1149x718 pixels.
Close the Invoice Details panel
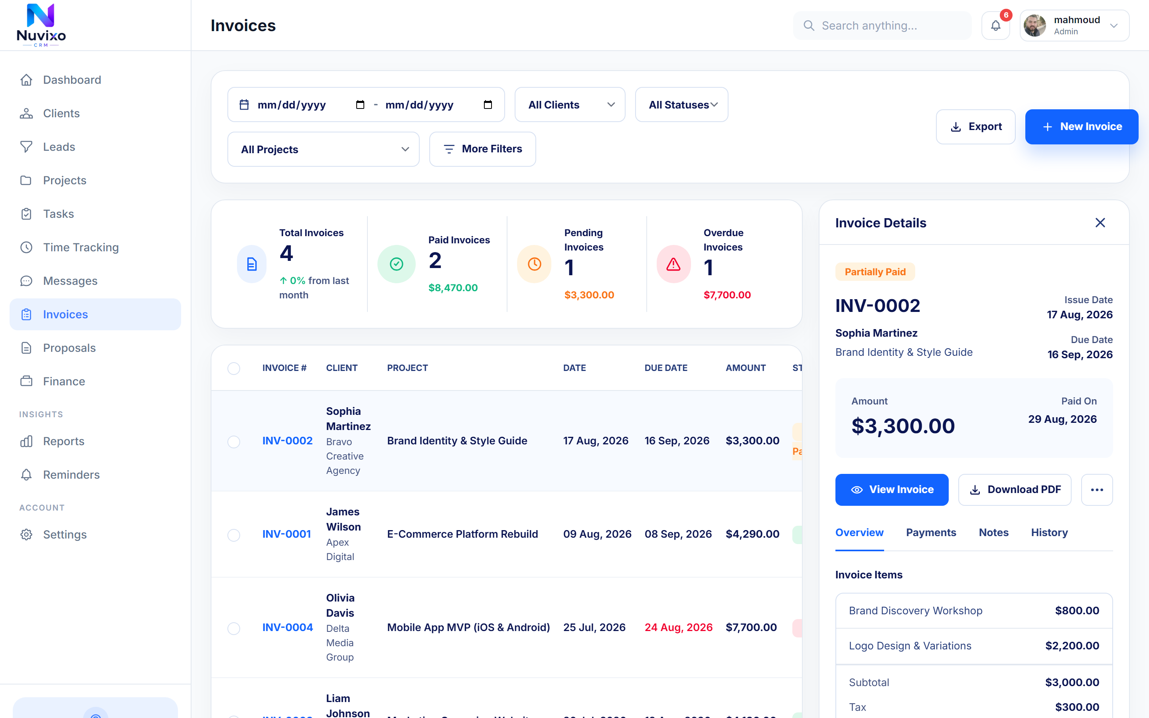tap(1100, 223)
